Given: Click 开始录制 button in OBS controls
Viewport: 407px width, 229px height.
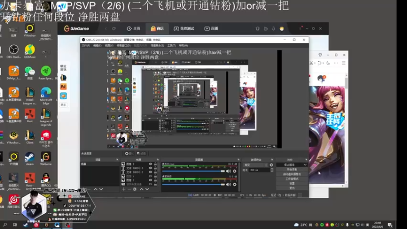Looking at the screenshot, I should (x=292, y=169).
